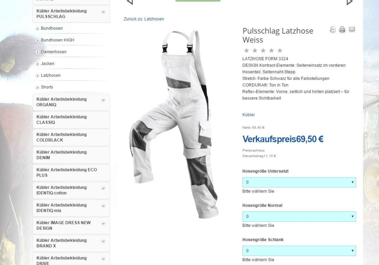
Task: Open the PDF export icon
Action: 332,29
